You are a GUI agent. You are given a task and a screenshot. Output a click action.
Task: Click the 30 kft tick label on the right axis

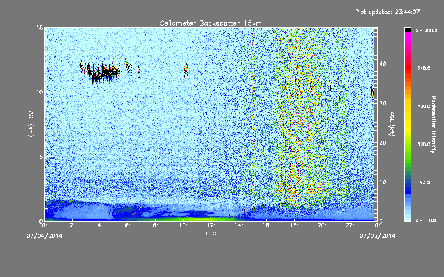[382, 103]
